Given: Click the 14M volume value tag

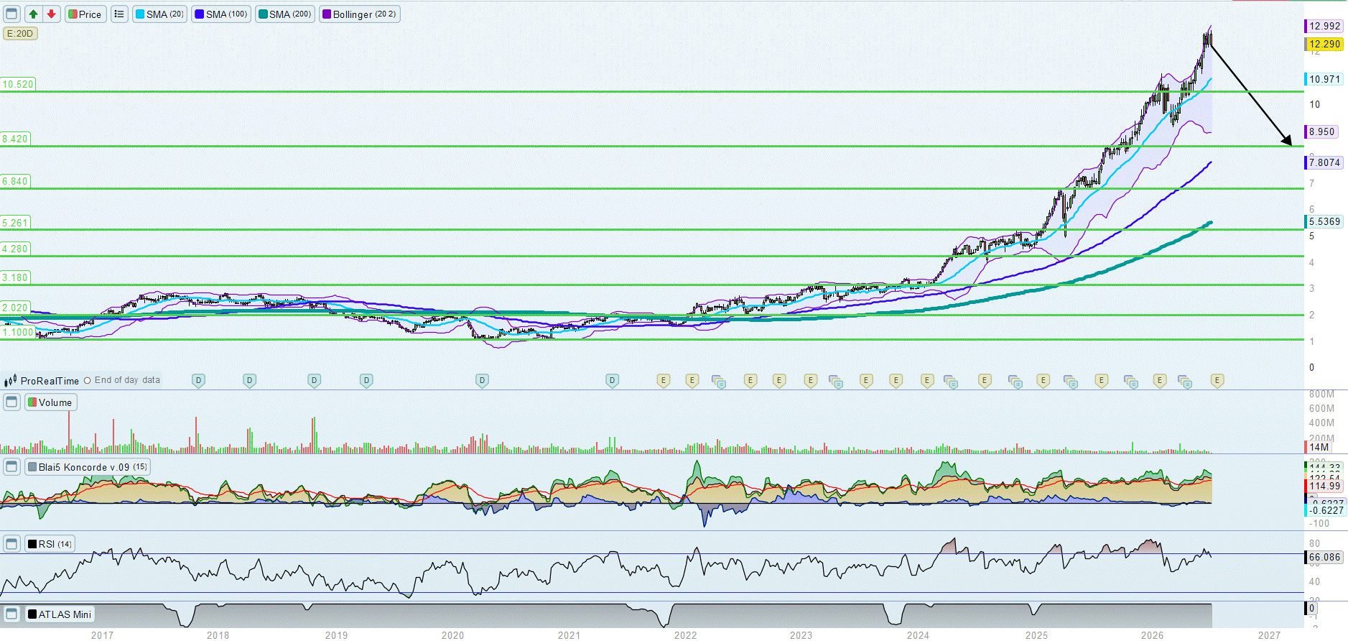Looking at the screenshot, I should (1319, 447).
